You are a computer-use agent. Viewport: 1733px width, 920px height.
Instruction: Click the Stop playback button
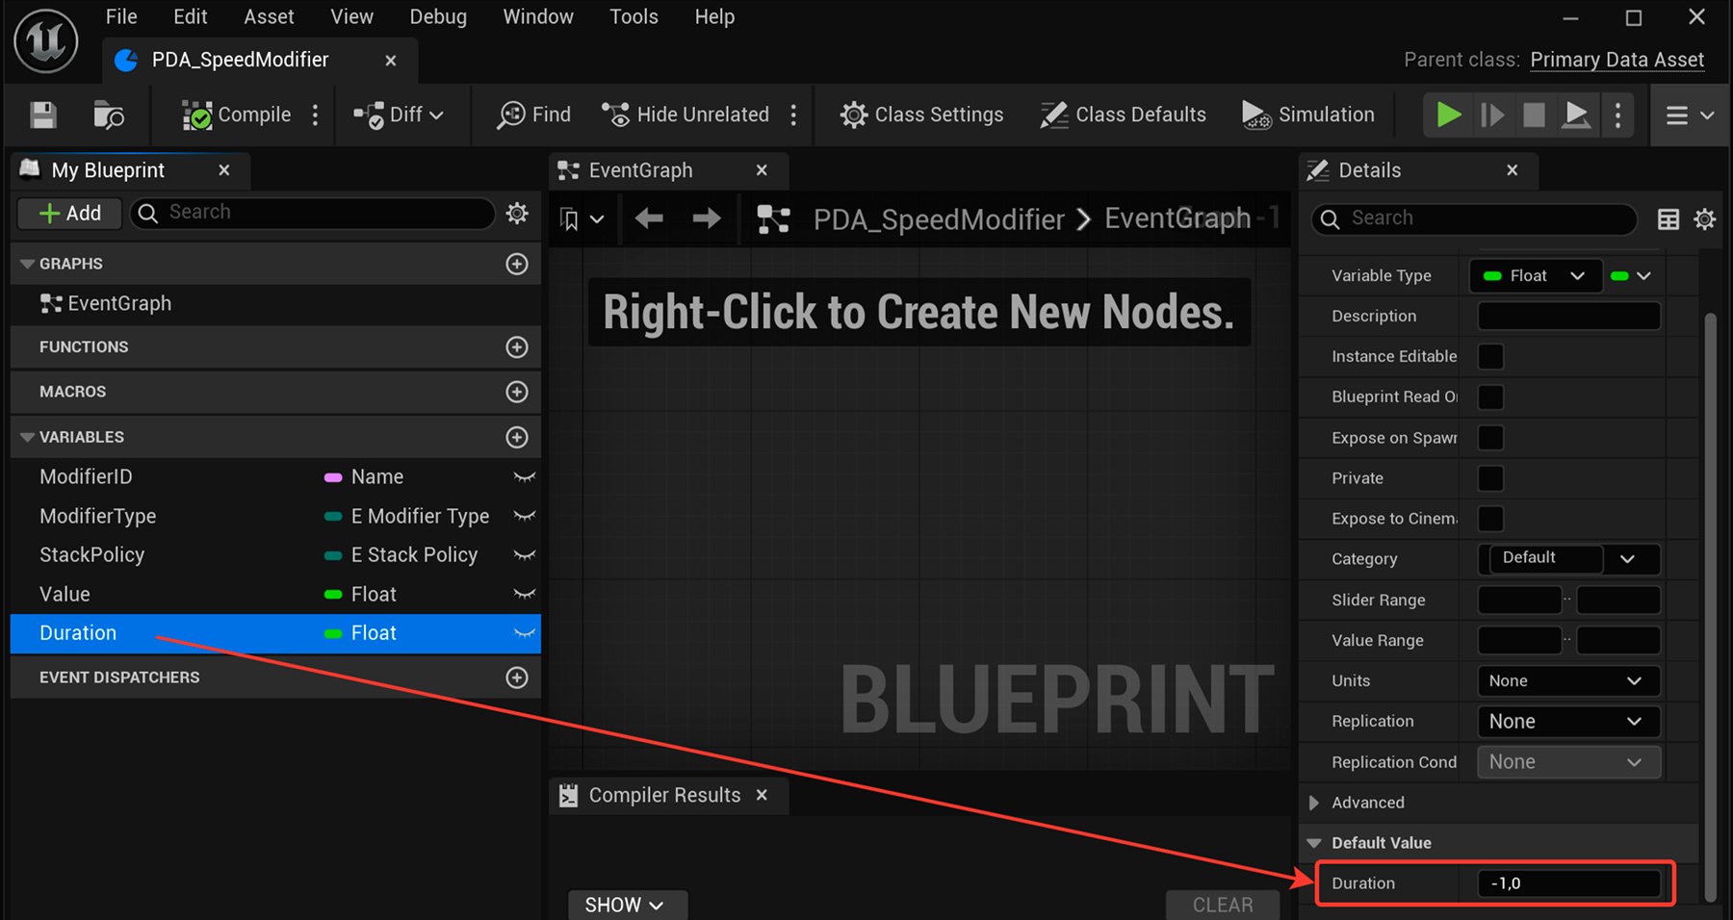click(1534, 115)
